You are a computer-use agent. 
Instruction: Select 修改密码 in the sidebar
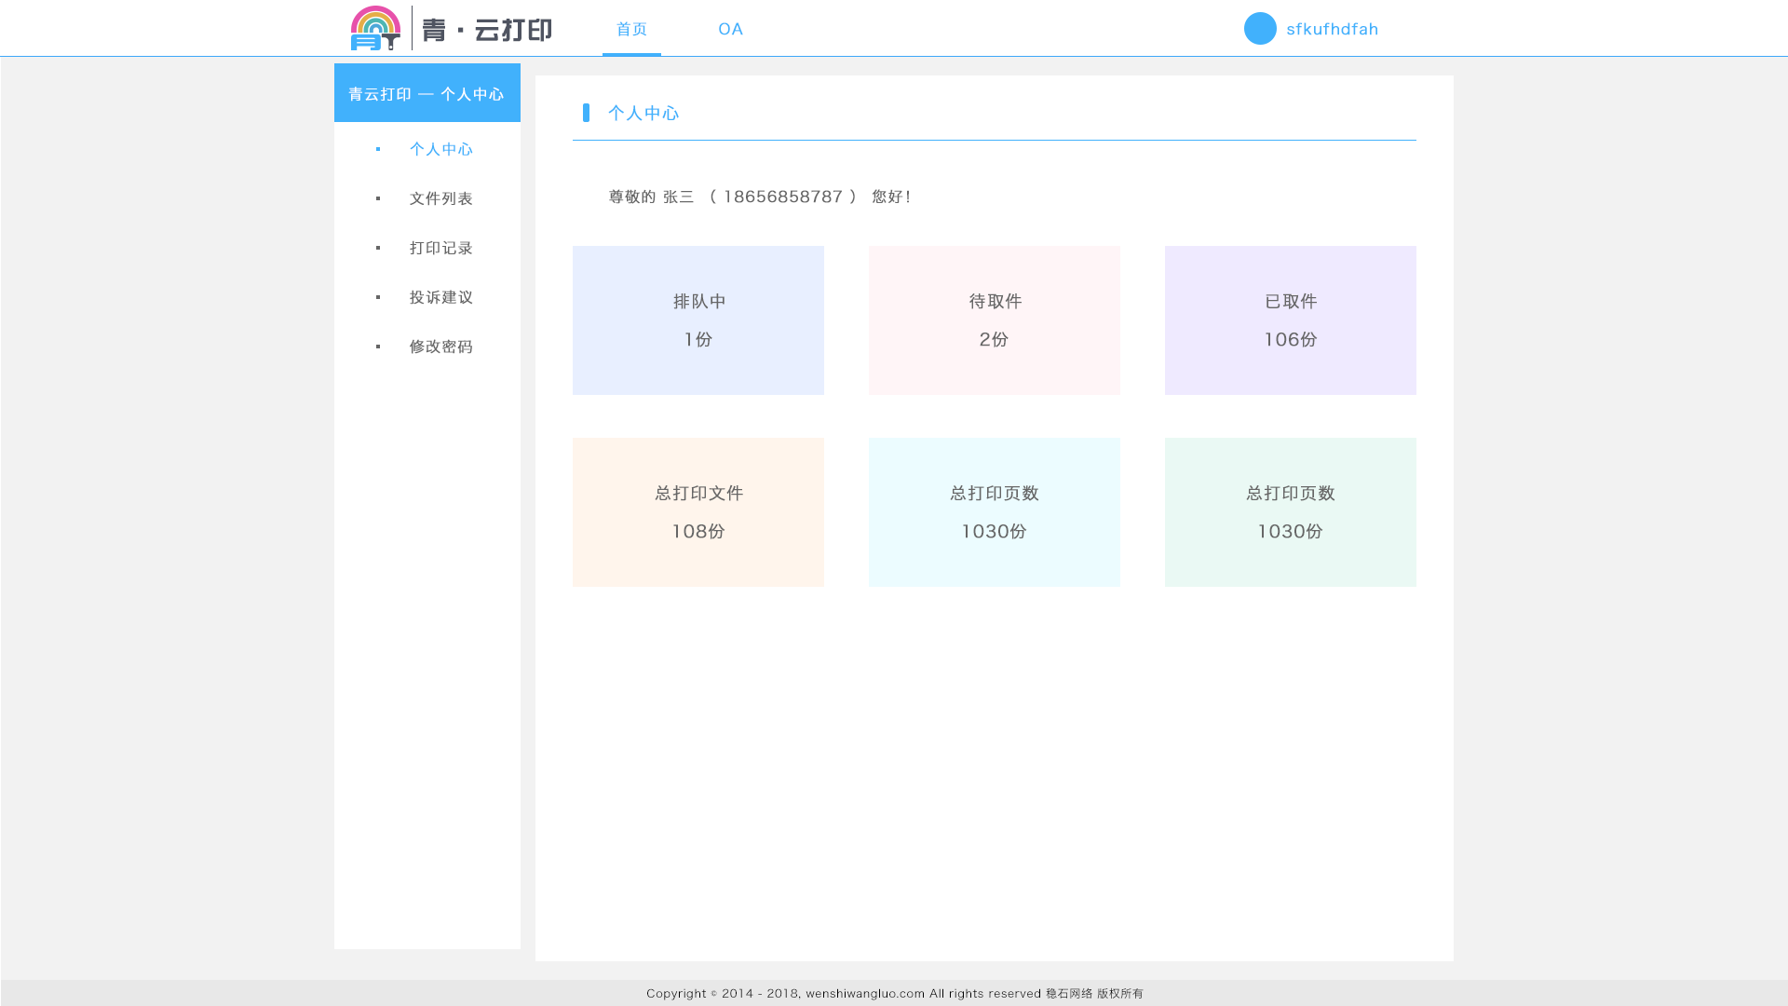[440, 347]
